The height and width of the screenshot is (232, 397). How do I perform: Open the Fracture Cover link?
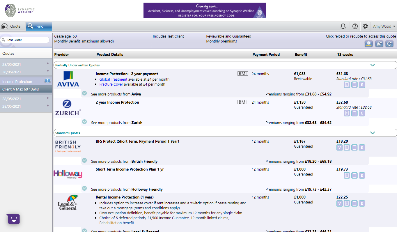point(111,84)
